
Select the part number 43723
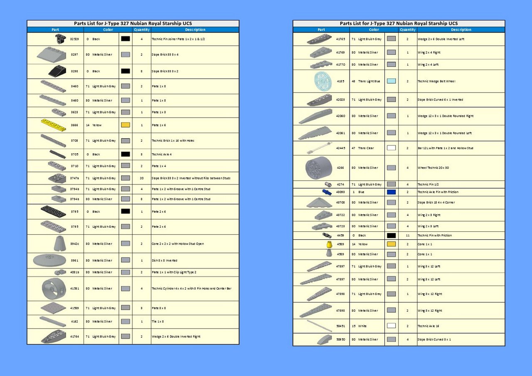(x=341, y=226)
